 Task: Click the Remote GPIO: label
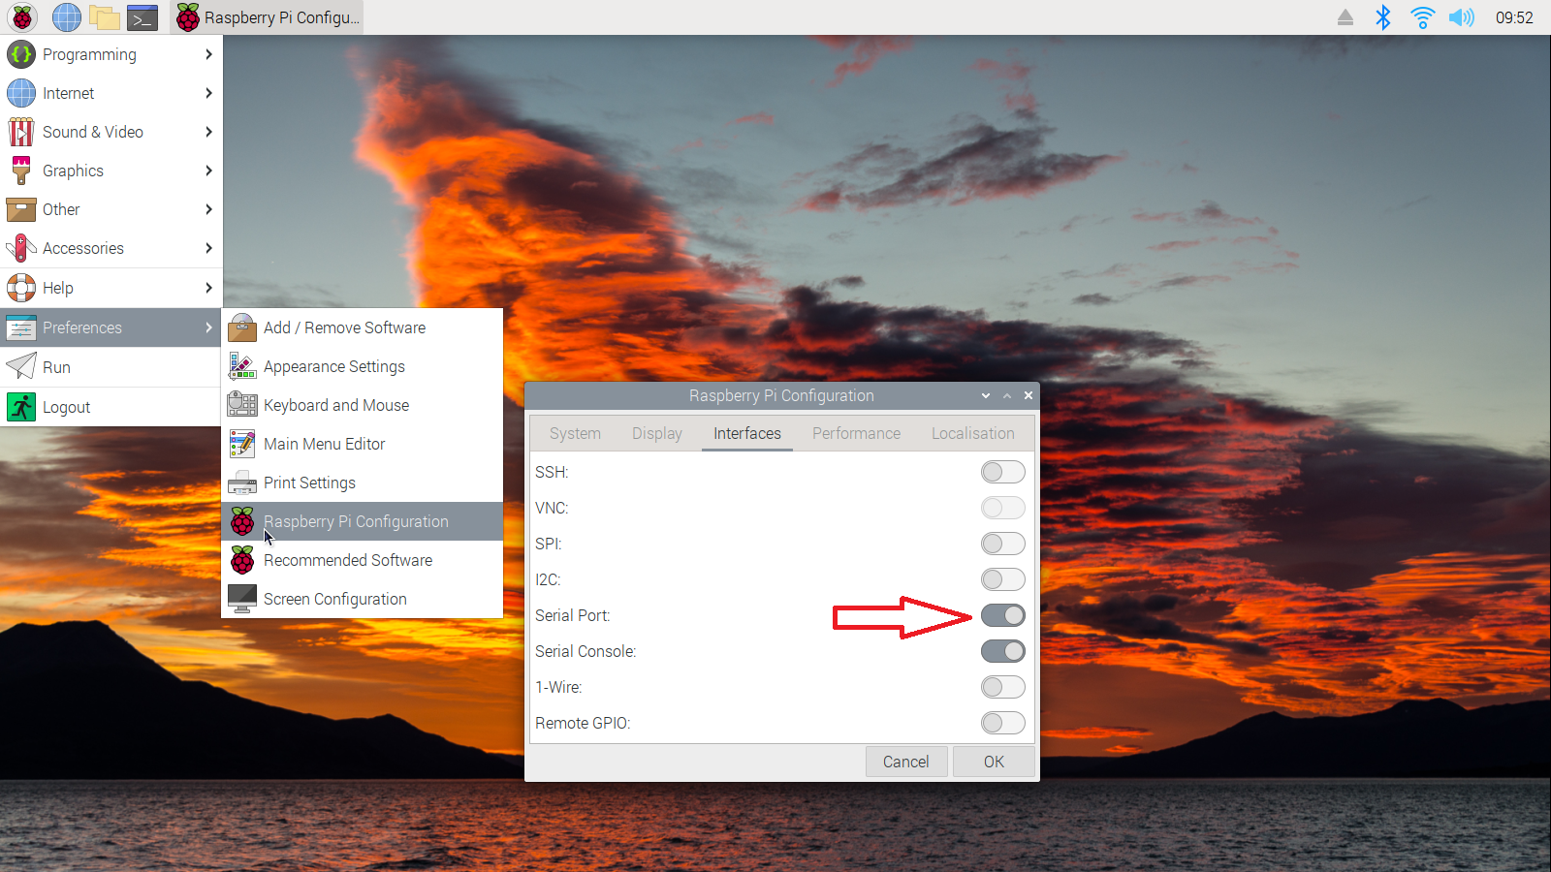coord(583,723)
